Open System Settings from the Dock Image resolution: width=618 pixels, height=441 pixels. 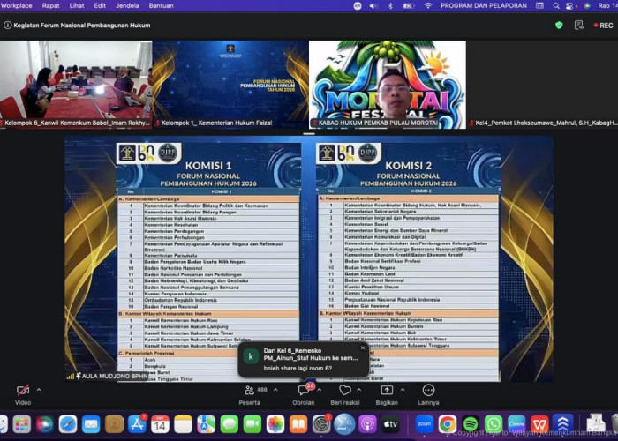pyautogui.click(x=321, y=424)
